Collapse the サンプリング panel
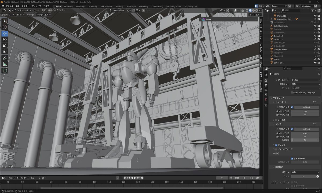 (272, 98)
